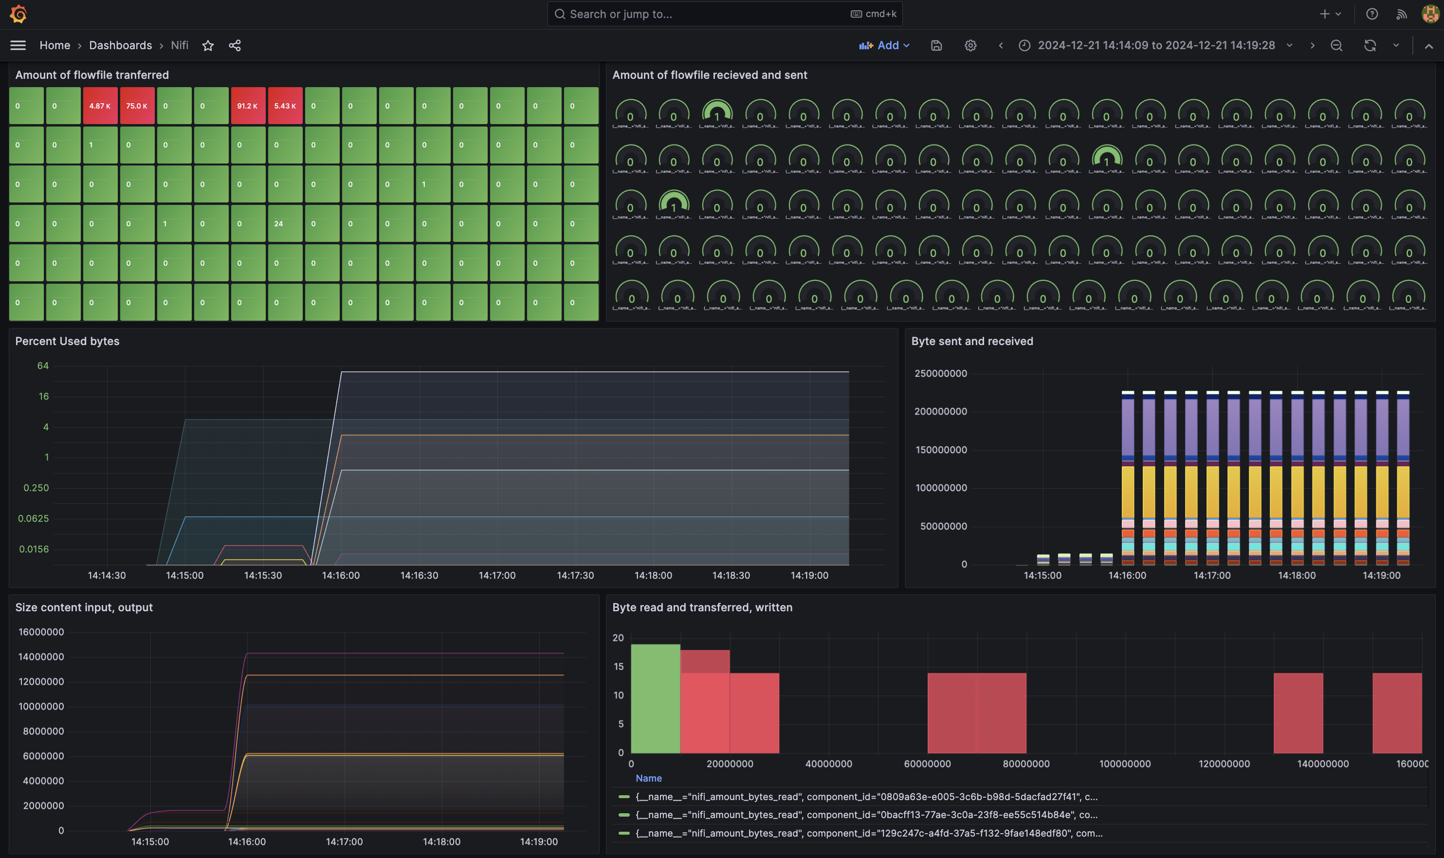Click the red 4.87 K stat tile
The height and width of the screenshot is (858, 1444).
[100, 106]
